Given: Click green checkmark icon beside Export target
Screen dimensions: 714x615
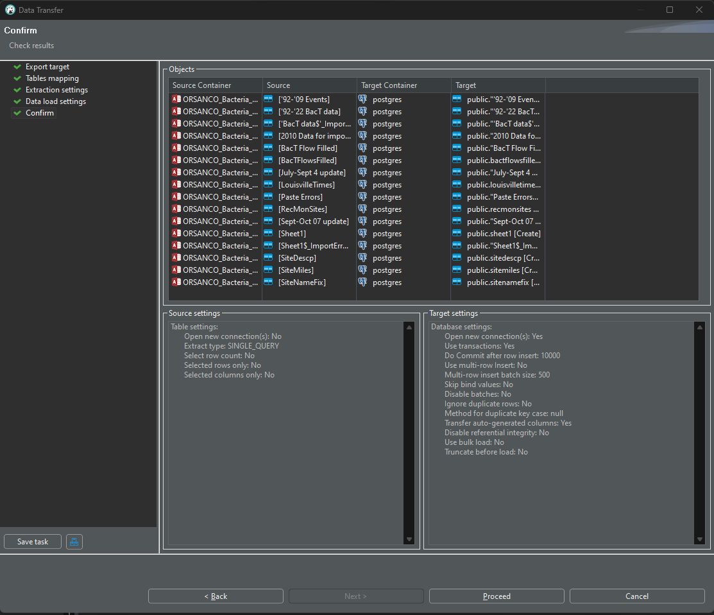Looking at the screenshot, I should (17, 67).
